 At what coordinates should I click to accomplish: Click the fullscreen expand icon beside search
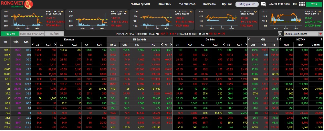click(281, 34)
